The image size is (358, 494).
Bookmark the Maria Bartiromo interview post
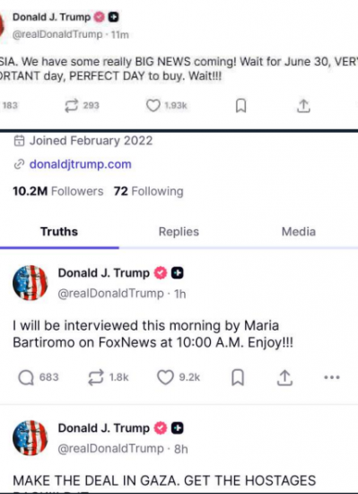(x=238, y=377)
